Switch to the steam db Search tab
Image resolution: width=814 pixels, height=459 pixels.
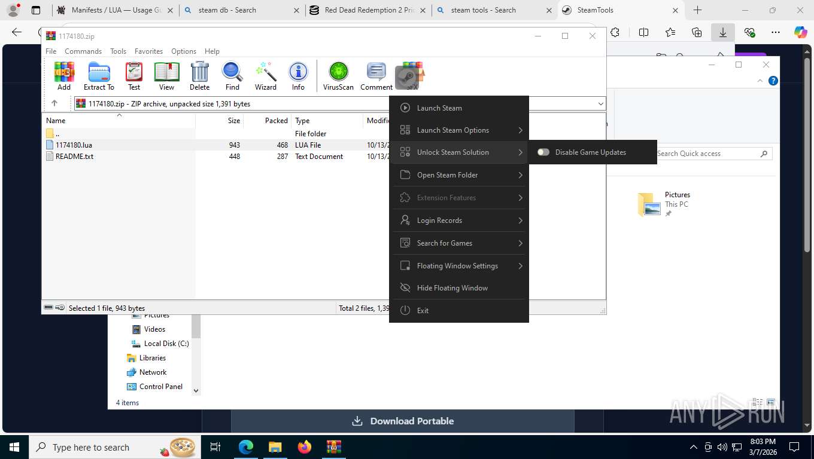click(x=241, y=10)
